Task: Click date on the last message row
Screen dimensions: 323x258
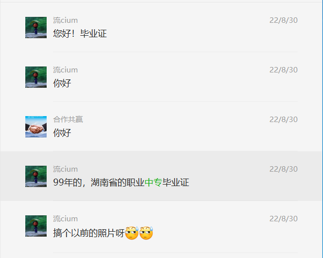Action: [x=283, y=219]
